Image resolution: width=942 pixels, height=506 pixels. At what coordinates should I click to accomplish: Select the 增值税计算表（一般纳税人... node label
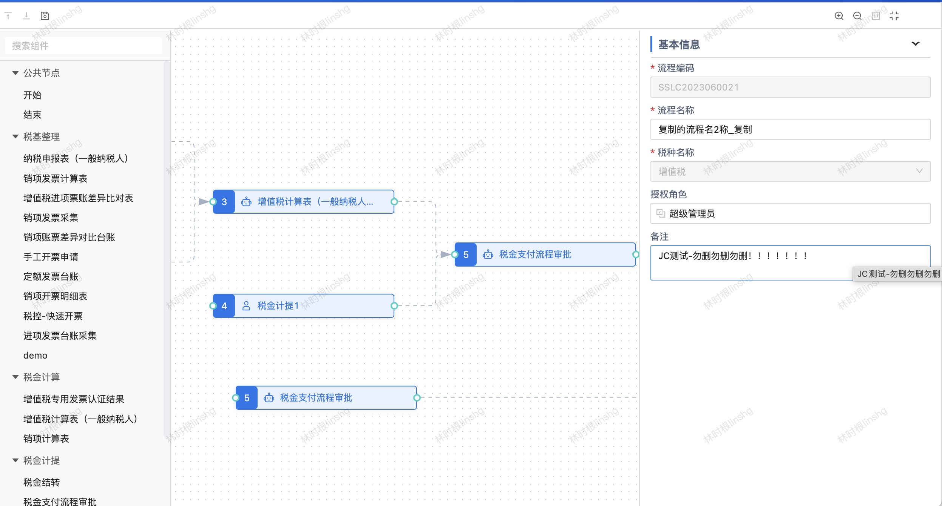point(315,202)
